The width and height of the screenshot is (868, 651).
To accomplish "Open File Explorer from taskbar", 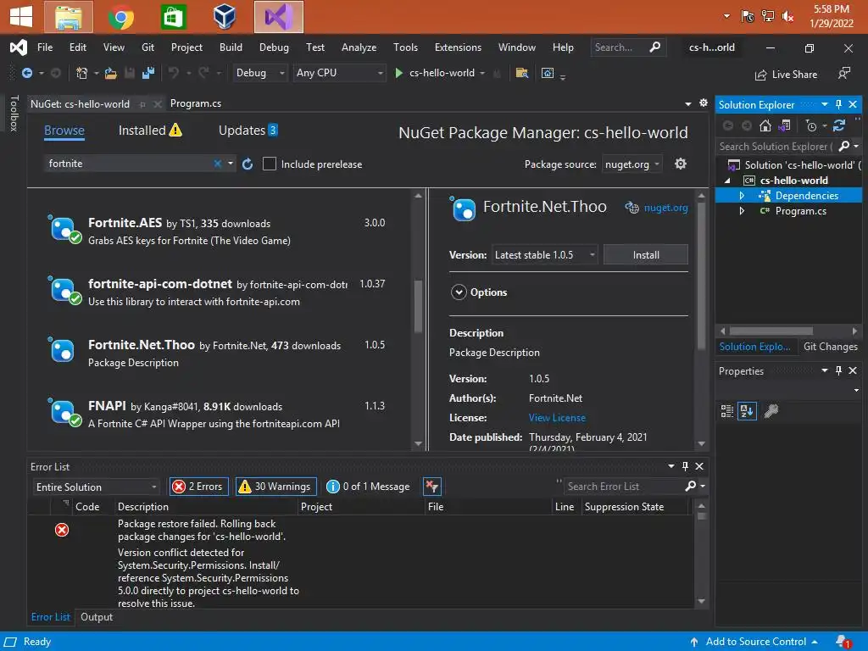I will (69, 17).
